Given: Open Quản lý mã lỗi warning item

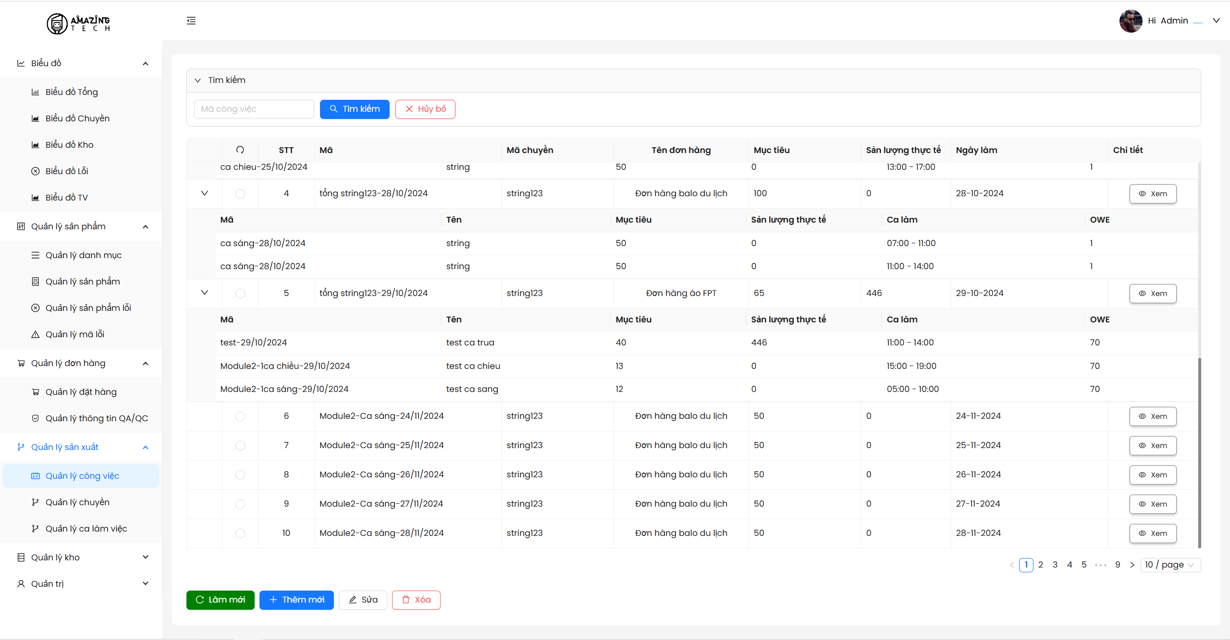Looking at the screenshot, I should 74,334.
